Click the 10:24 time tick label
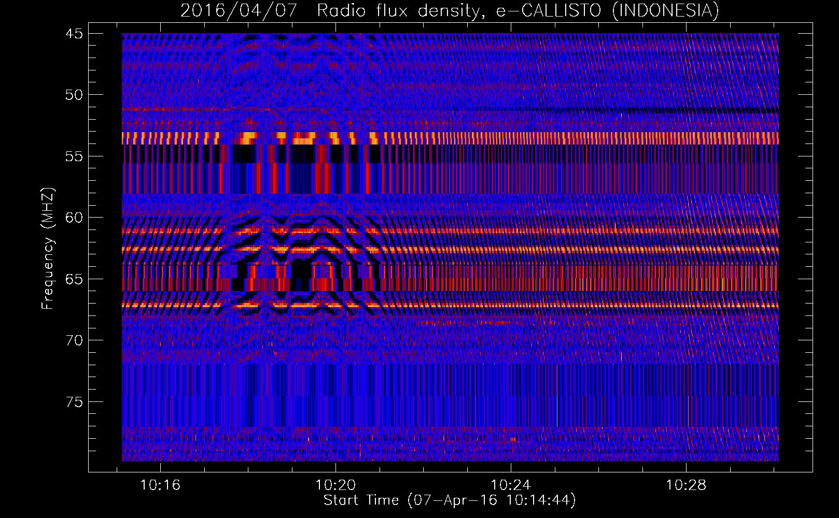 (x=511, y=485)
